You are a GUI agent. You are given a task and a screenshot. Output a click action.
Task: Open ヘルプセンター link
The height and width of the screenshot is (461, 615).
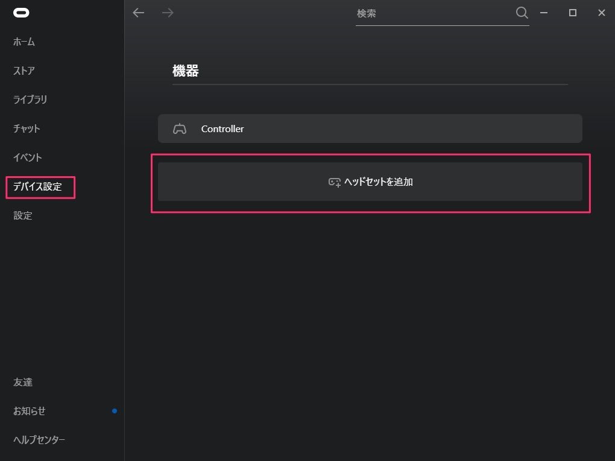39,440
